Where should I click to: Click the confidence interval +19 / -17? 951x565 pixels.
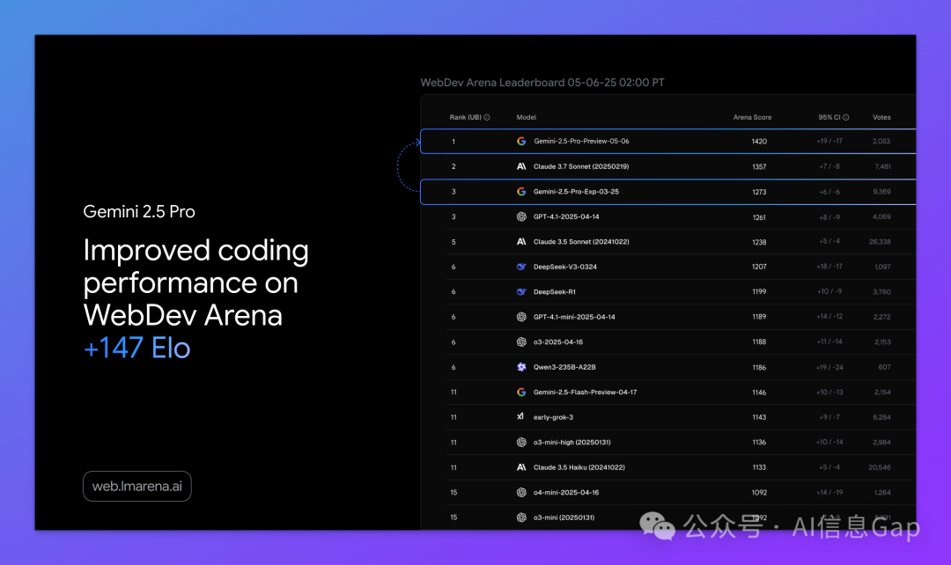click(x=829, y=141)
